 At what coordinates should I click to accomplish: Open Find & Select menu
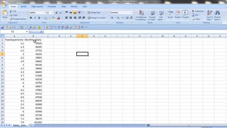click(x=217, y=15)
